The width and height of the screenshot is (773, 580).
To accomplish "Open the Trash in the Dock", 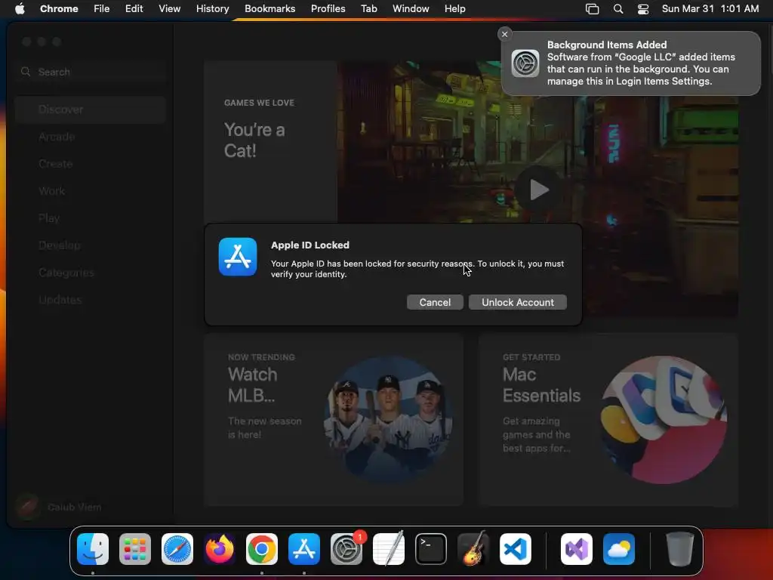I will (680, 549).
